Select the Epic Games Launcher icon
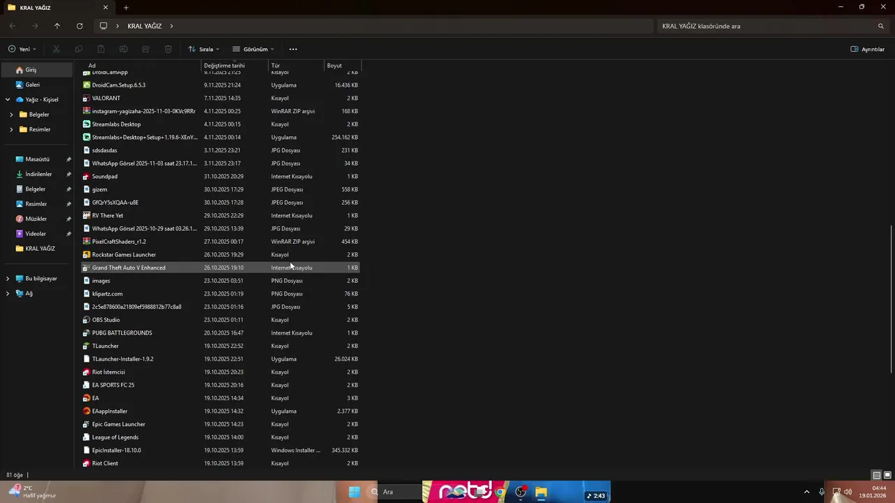This screenshot has width=895, height=503. click(x=87, y=424)
